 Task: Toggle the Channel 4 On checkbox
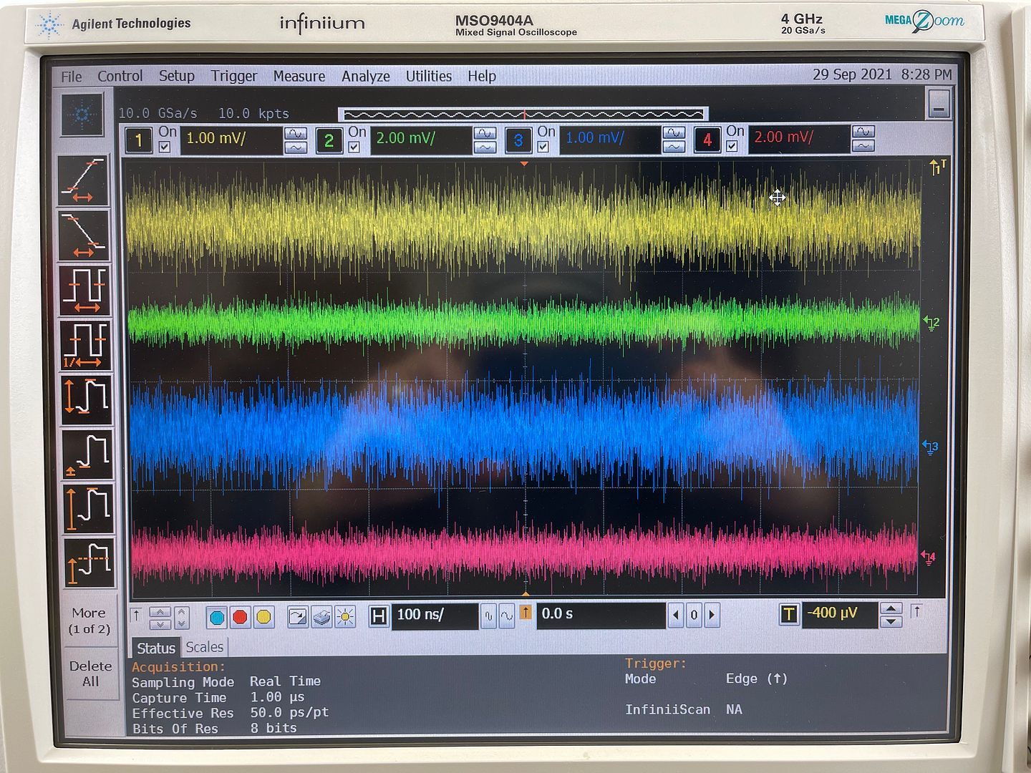coord(732,147)
